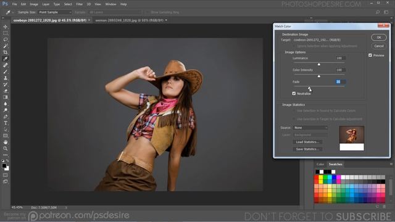Expand the tool preset picker arrow
The width and height of the screenshot is (395, 222).
[x=13, y=12]
